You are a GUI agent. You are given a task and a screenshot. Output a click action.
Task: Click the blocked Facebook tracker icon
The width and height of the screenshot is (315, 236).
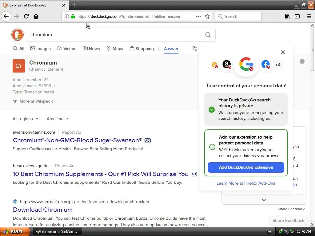[x=265, y=65]
